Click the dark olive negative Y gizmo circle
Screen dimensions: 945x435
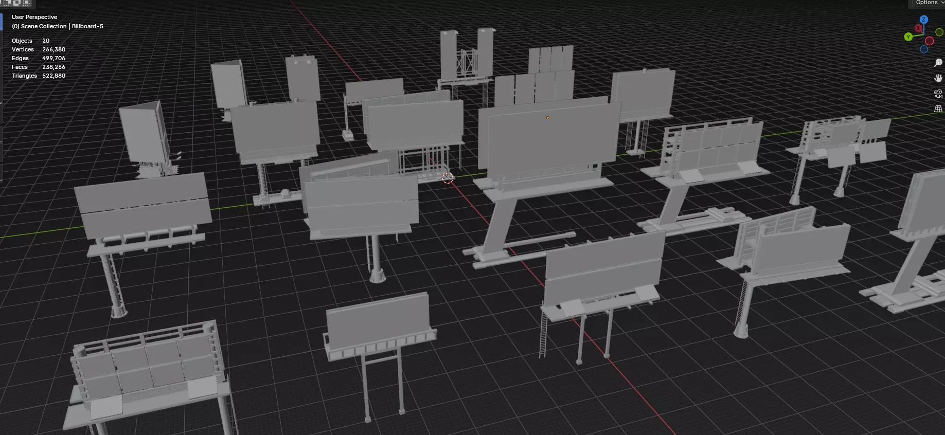click(939, 32)
